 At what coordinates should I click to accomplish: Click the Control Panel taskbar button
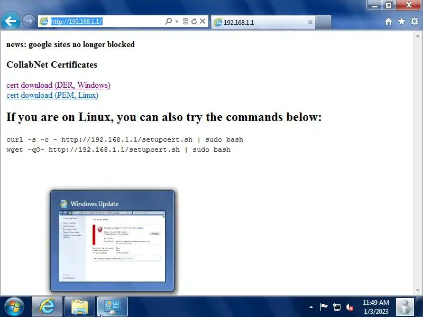[113, 307]
